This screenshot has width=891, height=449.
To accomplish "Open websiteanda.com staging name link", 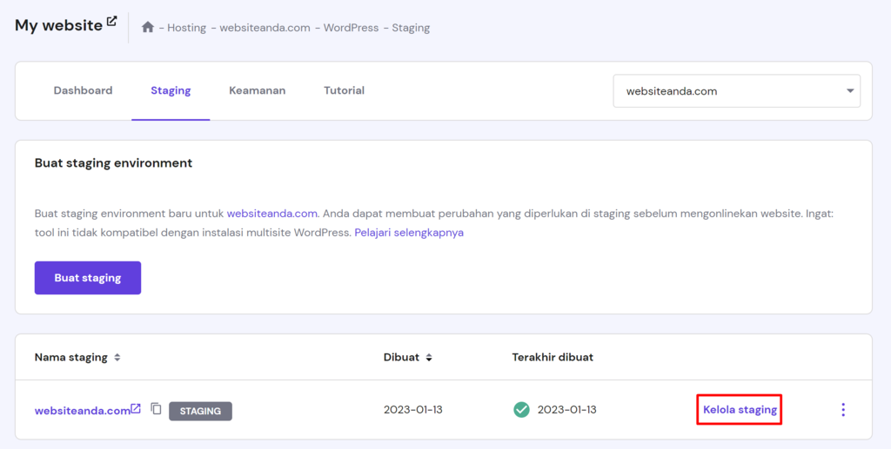I will 83,411.
